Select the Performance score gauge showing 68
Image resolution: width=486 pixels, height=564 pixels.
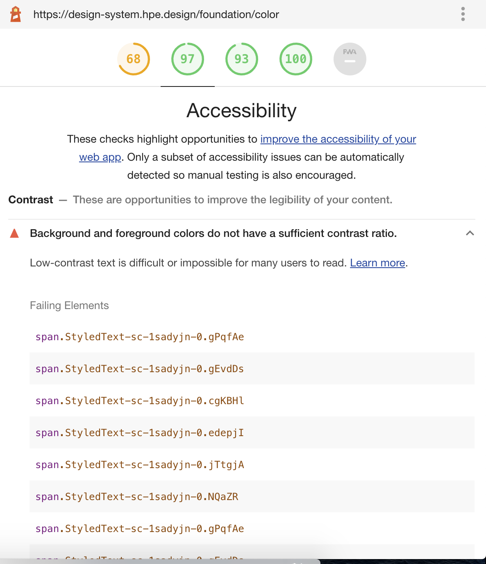point(134,59)
